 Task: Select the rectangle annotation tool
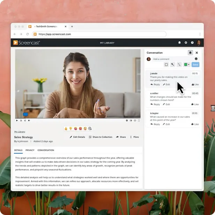(x=166, y=65)
